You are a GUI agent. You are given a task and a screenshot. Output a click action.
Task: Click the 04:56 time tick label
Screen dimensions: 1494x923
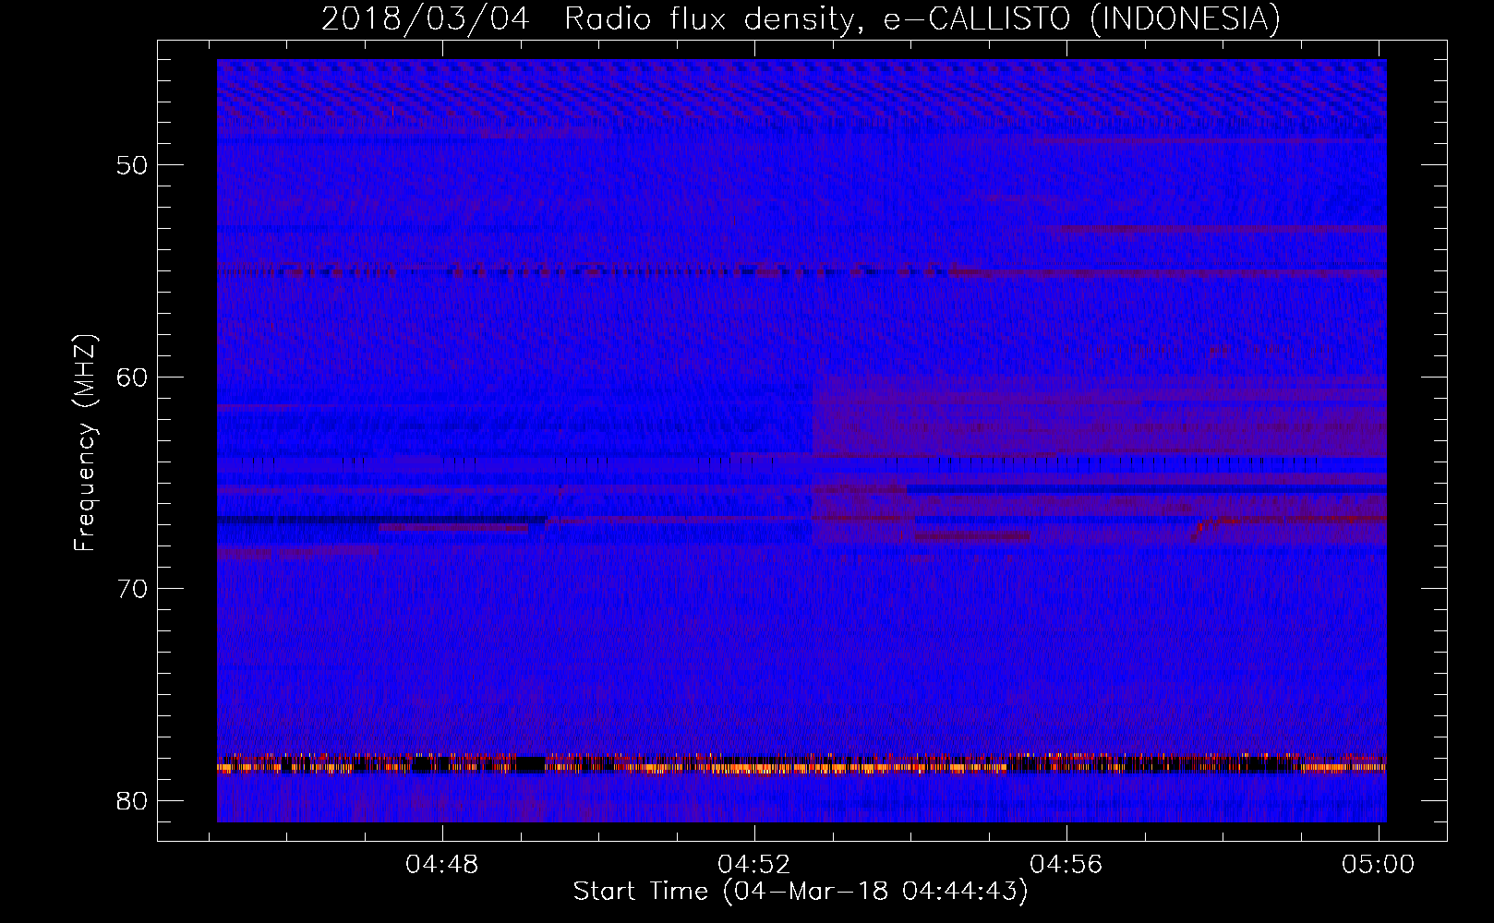pyautogui.click(x=1066, y=864)
